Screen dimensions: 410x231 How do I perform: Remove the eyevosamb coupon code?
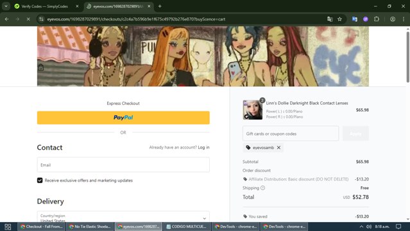(x=278, y=148)
